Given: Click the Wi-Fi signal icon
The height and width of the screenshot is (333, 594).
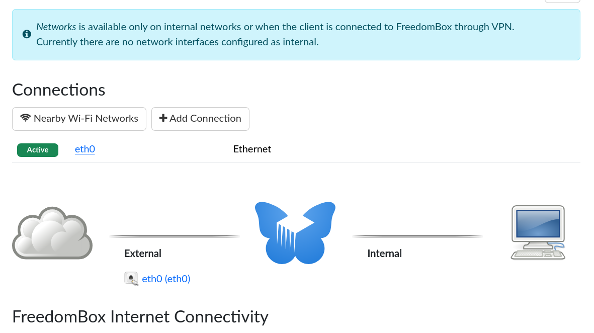Looking at the screenshot, I should pyautogui.click(x=25, y=118).
